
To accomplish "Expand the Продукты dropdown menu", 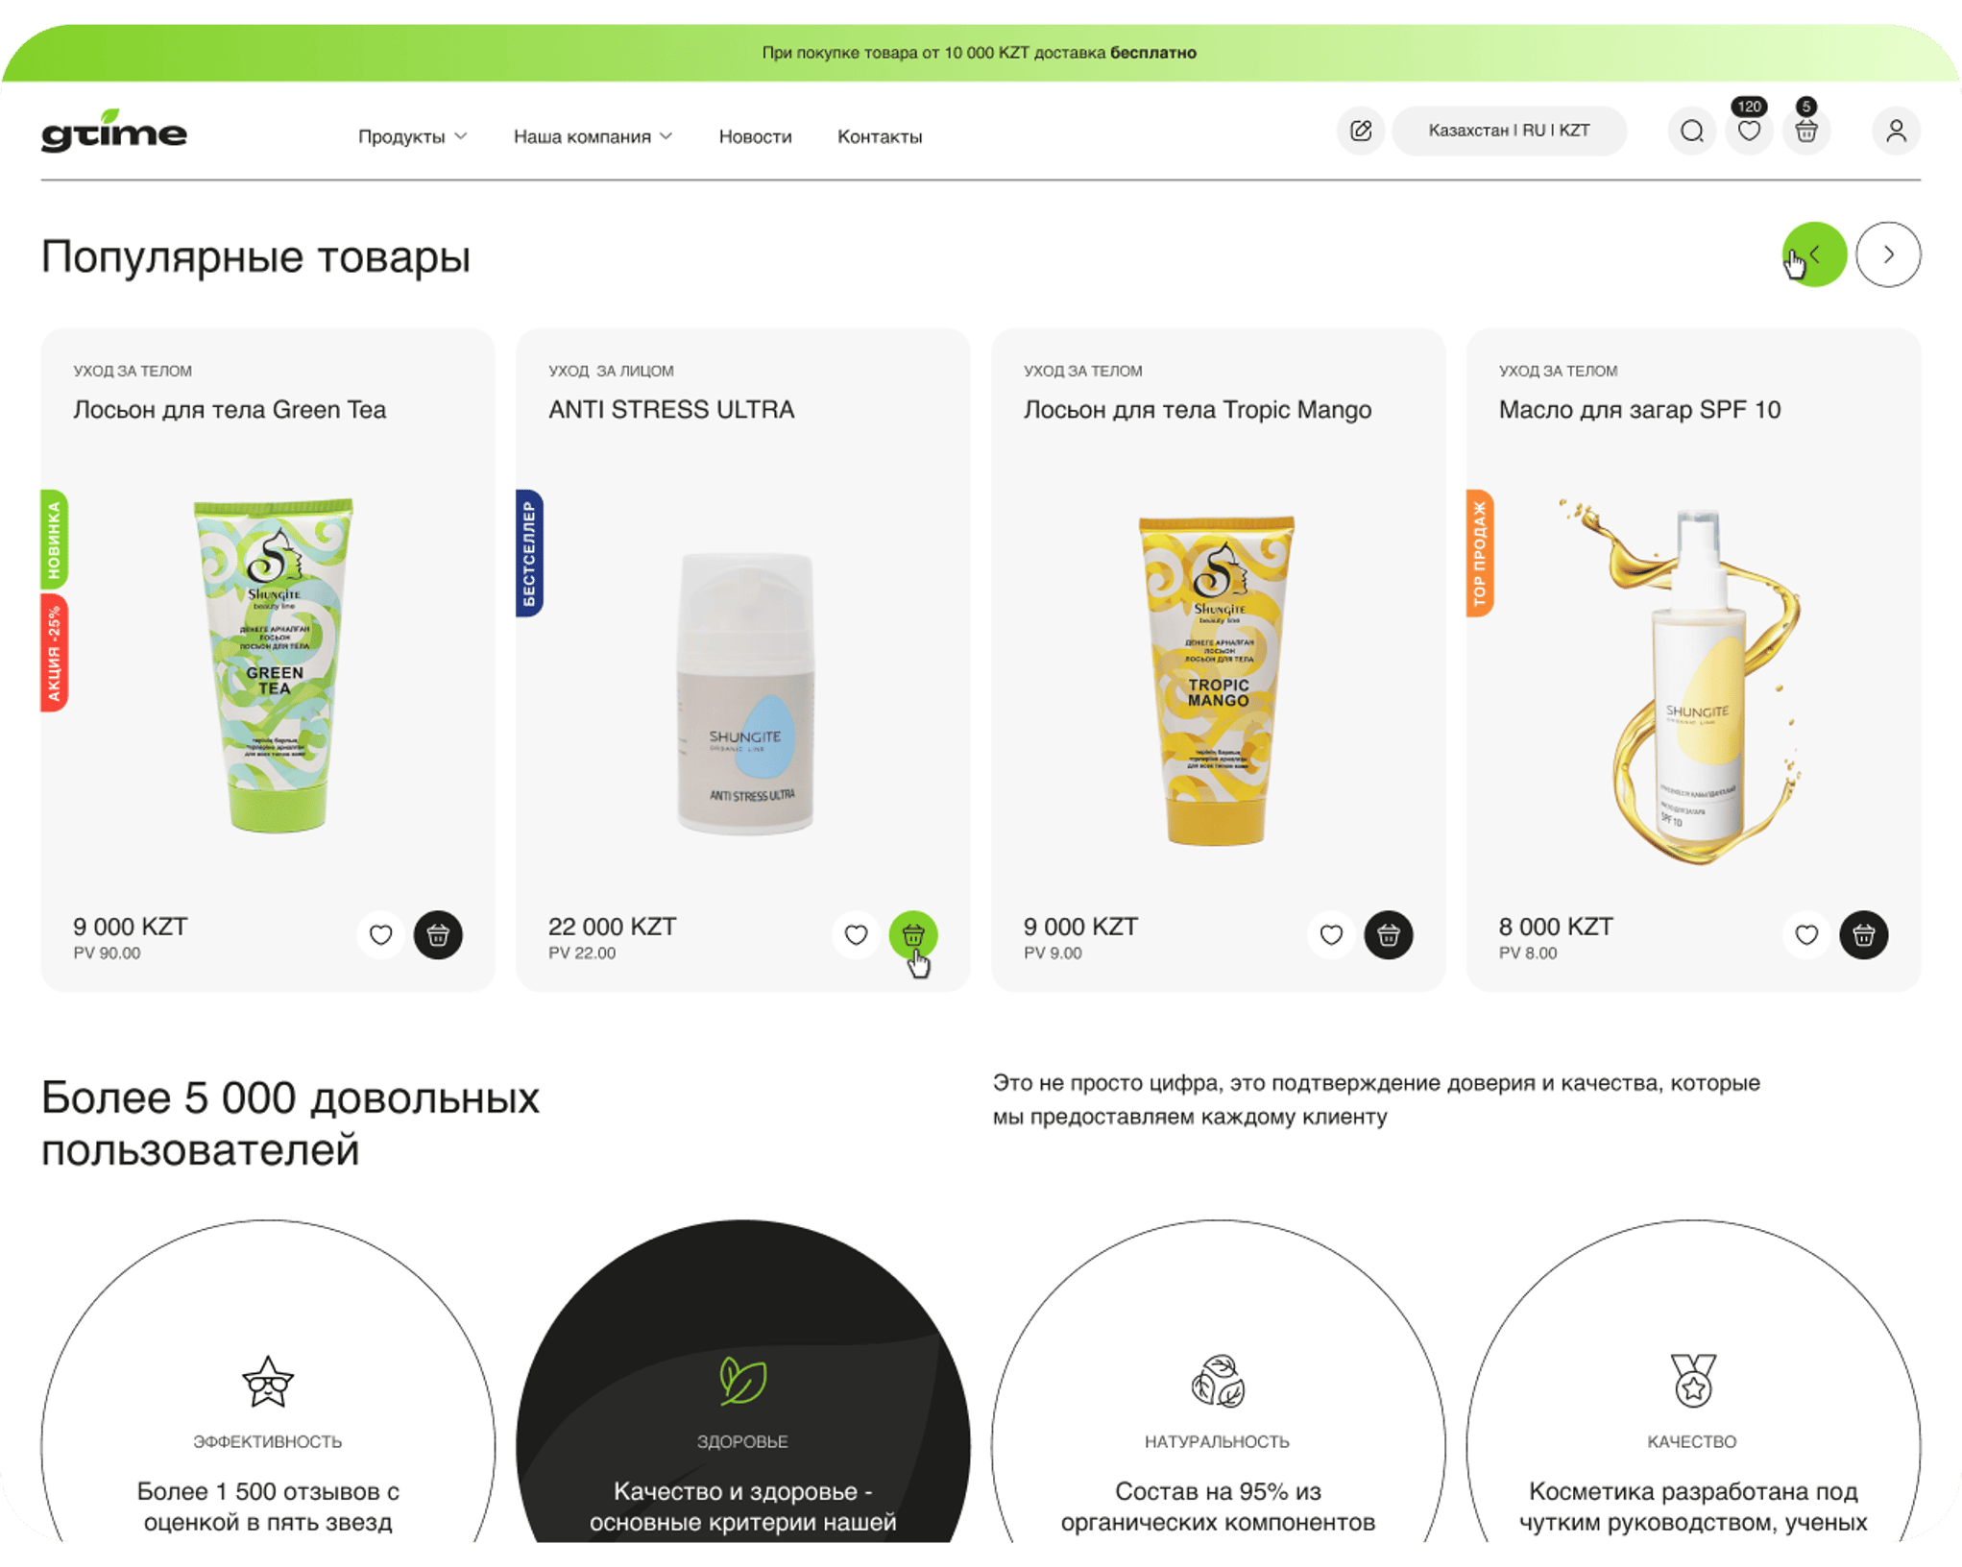I will 413,136.
